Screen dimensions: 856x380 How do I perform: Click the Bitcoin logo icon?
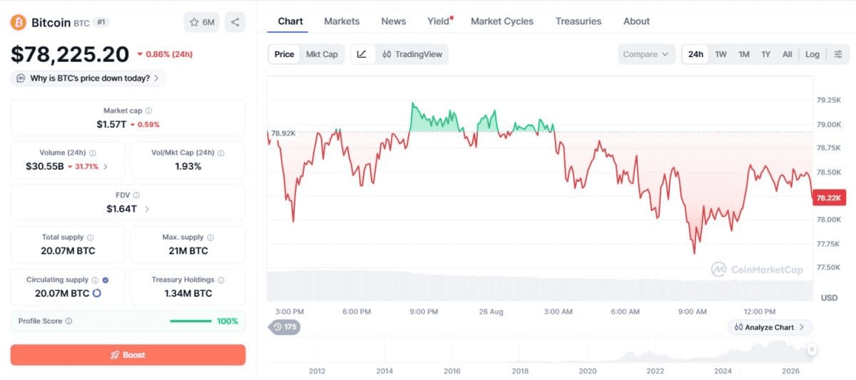click(x=19, y=22)
